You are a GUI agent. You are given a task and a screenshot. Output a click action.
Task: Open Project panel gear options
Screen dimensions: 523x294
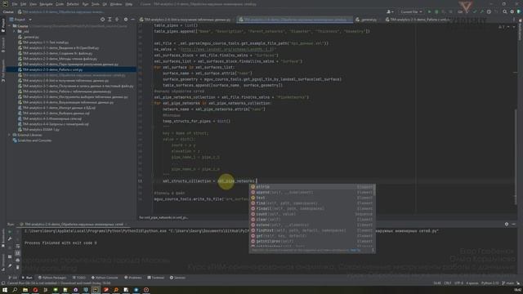click(126, 20)
